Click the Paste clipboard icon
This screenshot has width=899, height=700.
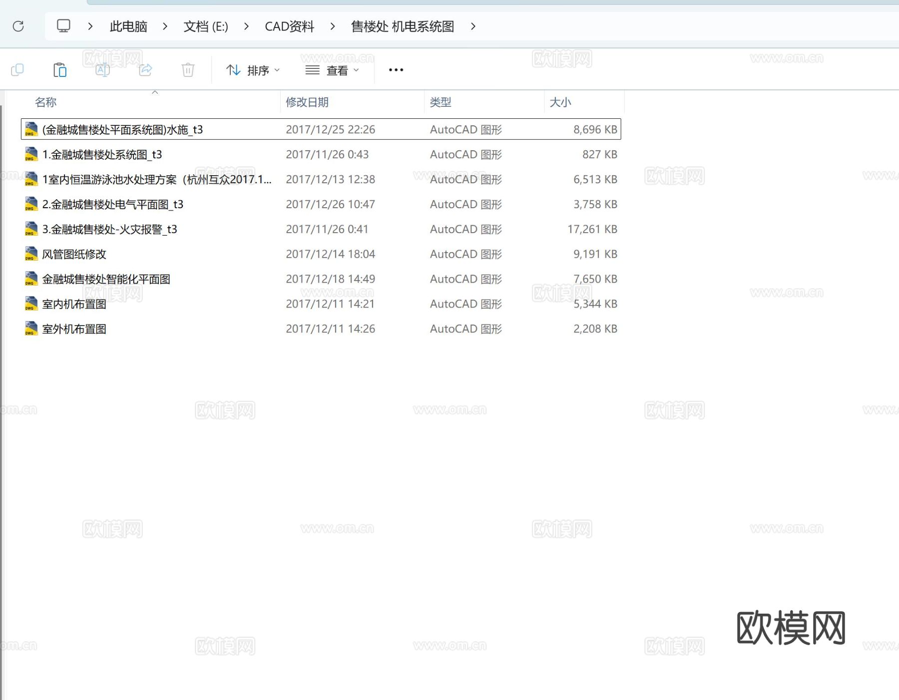pyautogui.click(x=60, y=70)
